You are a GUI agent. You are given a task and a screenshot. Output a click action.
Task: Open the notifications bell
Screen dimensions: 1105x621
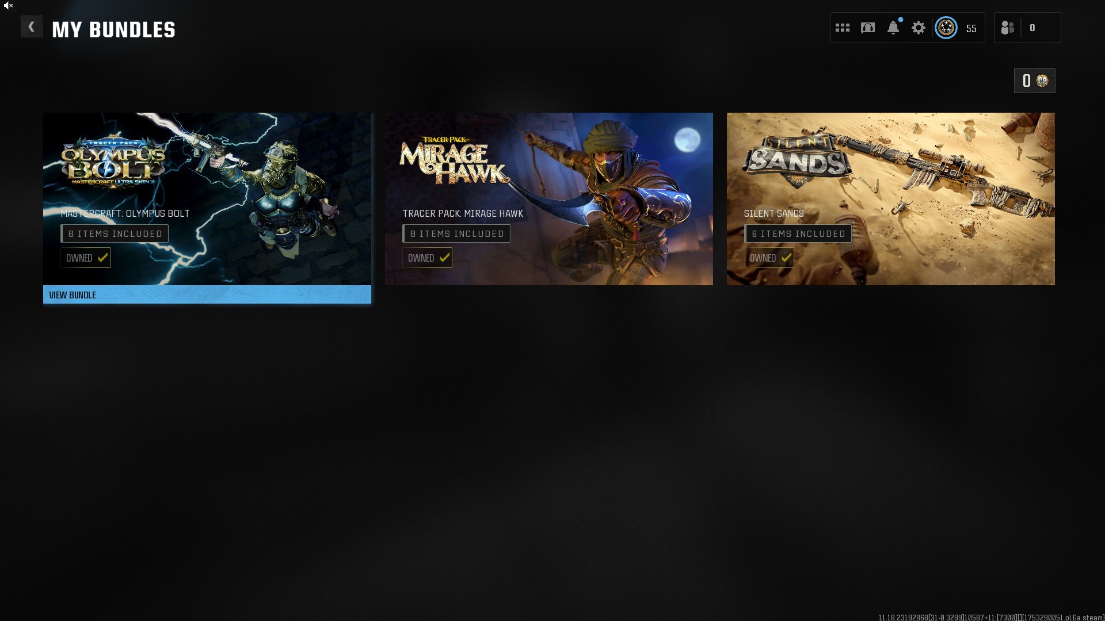[x=893, y=28]
